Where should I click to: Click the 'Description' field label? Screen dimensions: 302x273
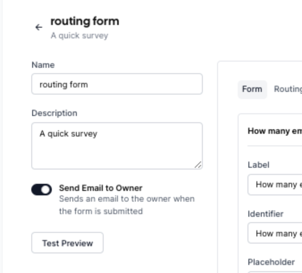54,113
